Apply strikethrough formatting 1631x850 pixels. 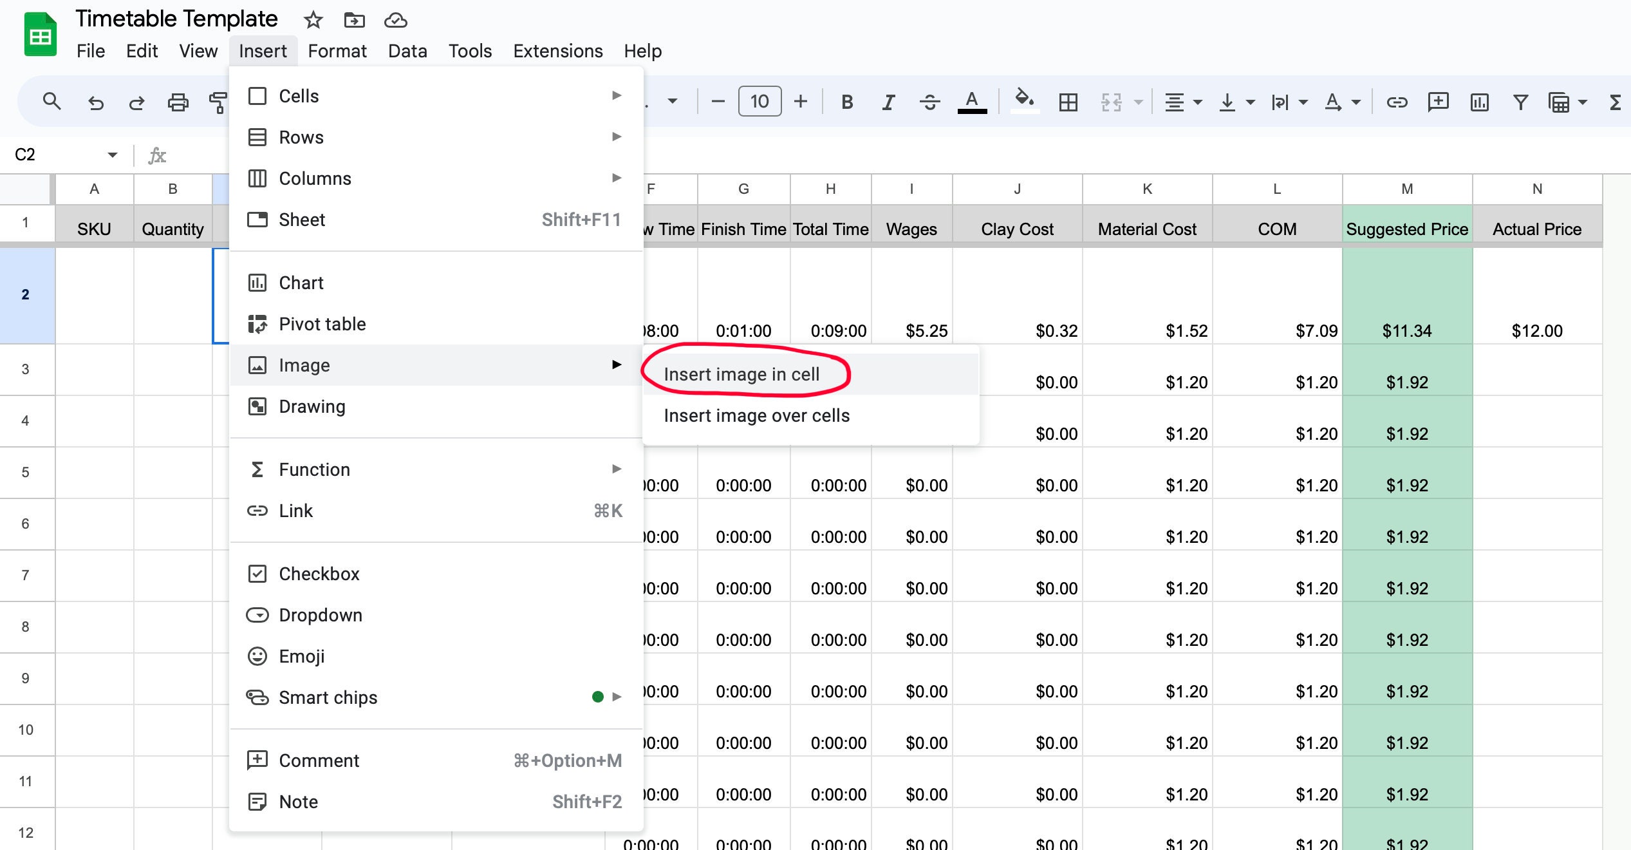[931, 101]
